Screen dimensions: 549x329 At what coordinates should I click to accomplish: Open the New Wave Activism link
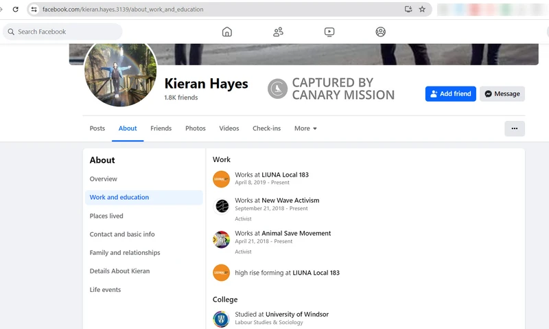click(x=290, y=201)
